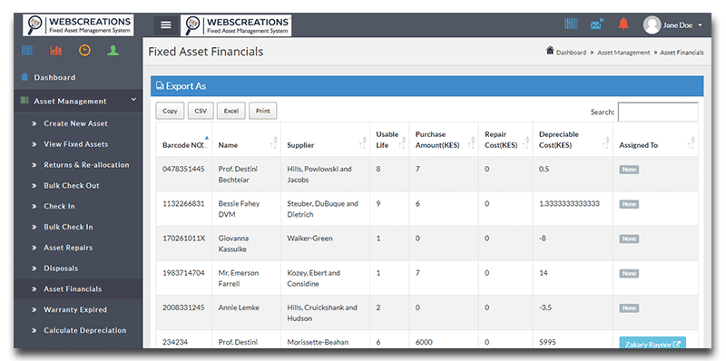Image resolution: width=726 pixels, height=361 pixels.
Task: Select Bulk Check In menu item
Action: click(x=68, y=227)
